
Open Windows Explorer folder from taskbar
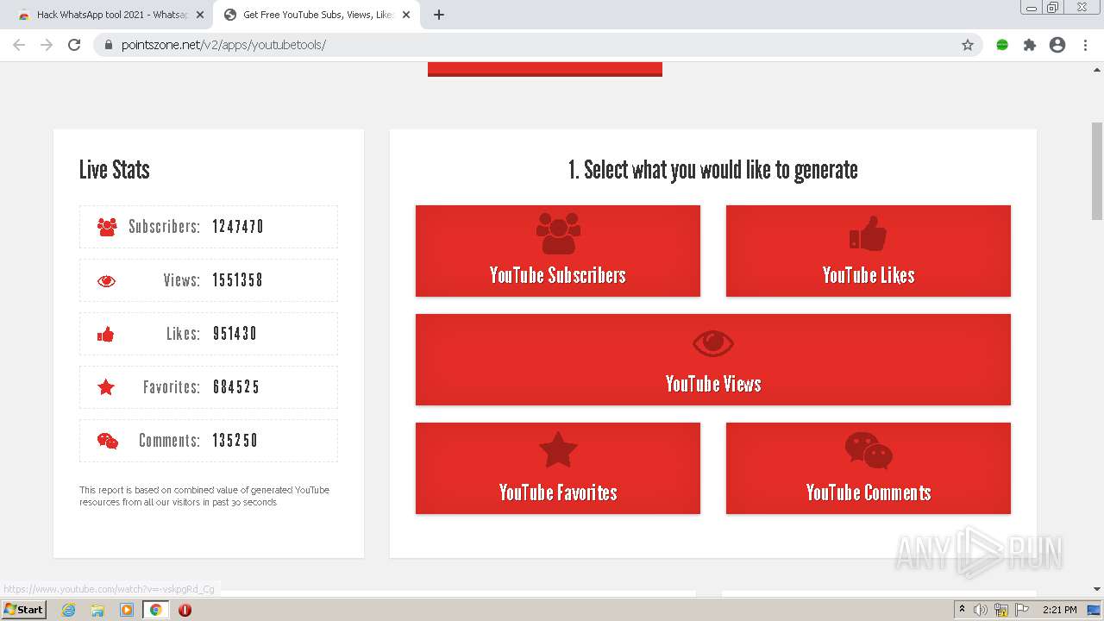click(97, 610)
